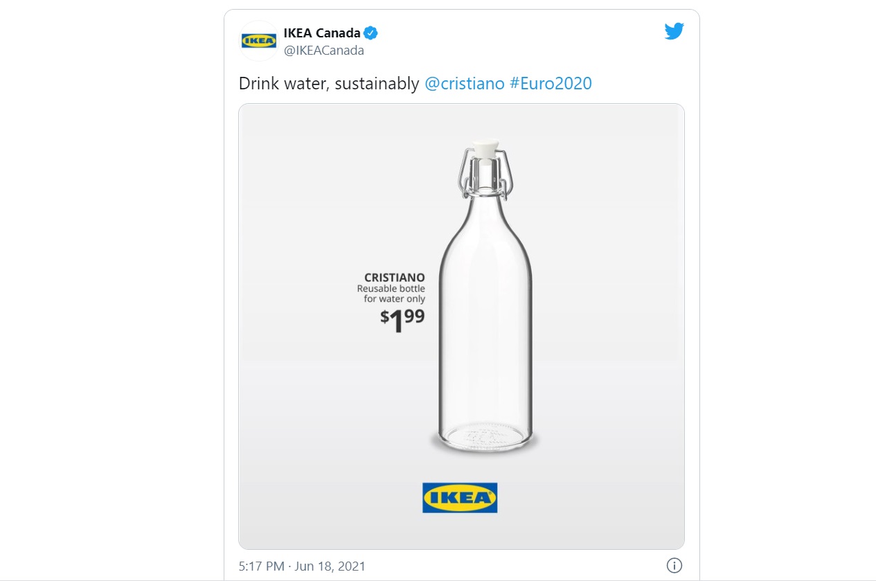Open the tweet info icon
The width and height of the screenshot is (876, 581).
674,565
